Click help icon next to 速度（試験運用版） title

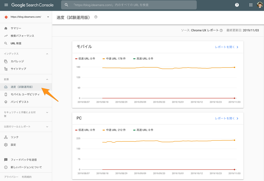(x=96, y=17)
